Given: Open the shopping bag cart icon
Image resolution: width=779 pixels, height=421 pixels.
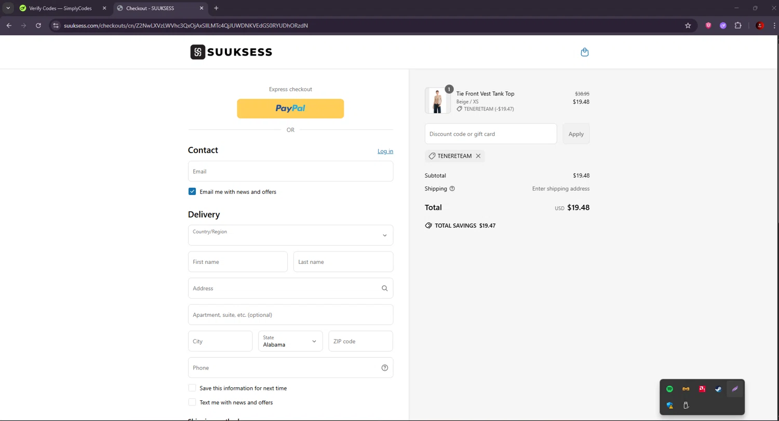Looking at the screenshot, I should click(x=585, y=52).
